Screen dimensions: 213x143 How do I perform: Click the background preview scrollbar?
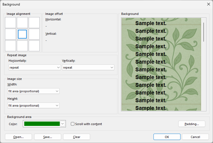click(x=204, y=32)
